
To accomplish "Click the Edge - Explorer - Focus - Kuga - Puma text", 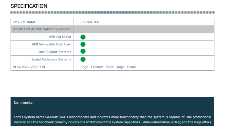I will click(108, 67).
